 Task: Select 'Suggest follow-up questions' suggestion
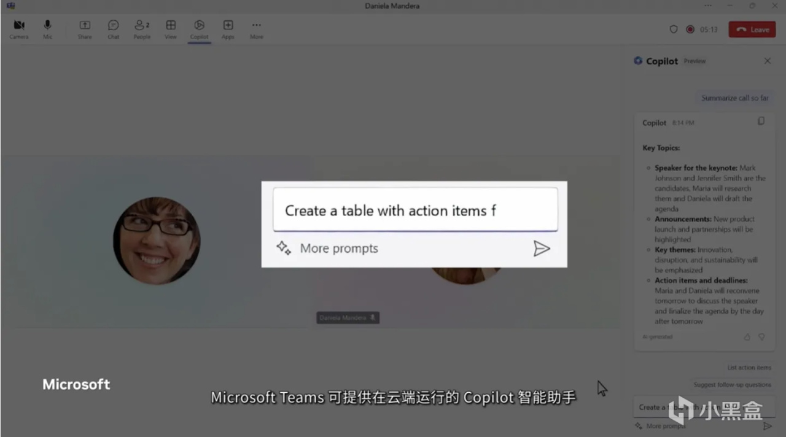coord(733,385)
